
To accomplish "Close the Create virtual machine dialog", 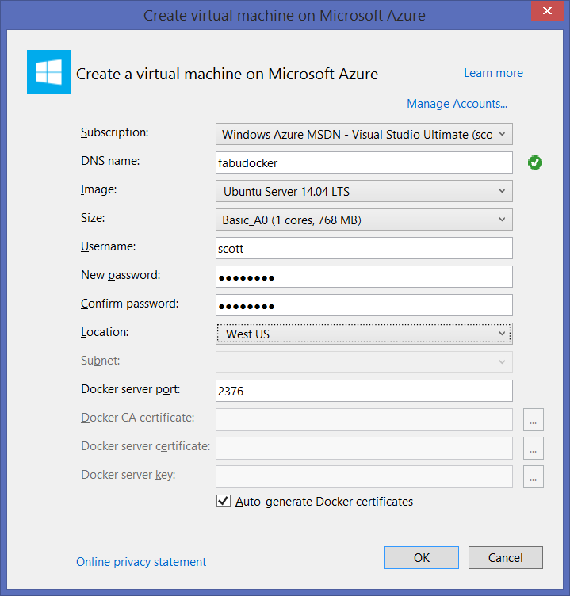I will click(x=547, y=11).
